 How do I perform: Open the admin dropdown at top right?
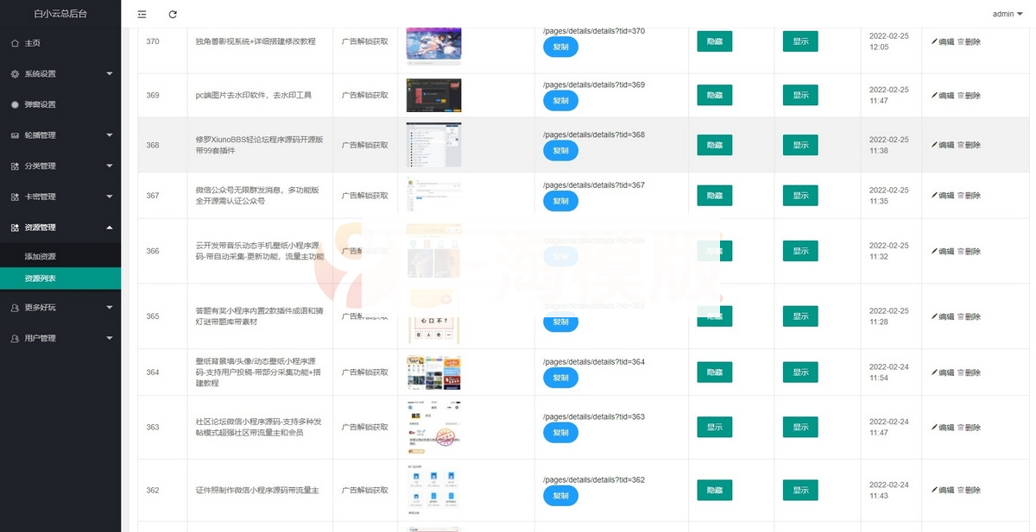1007,14
